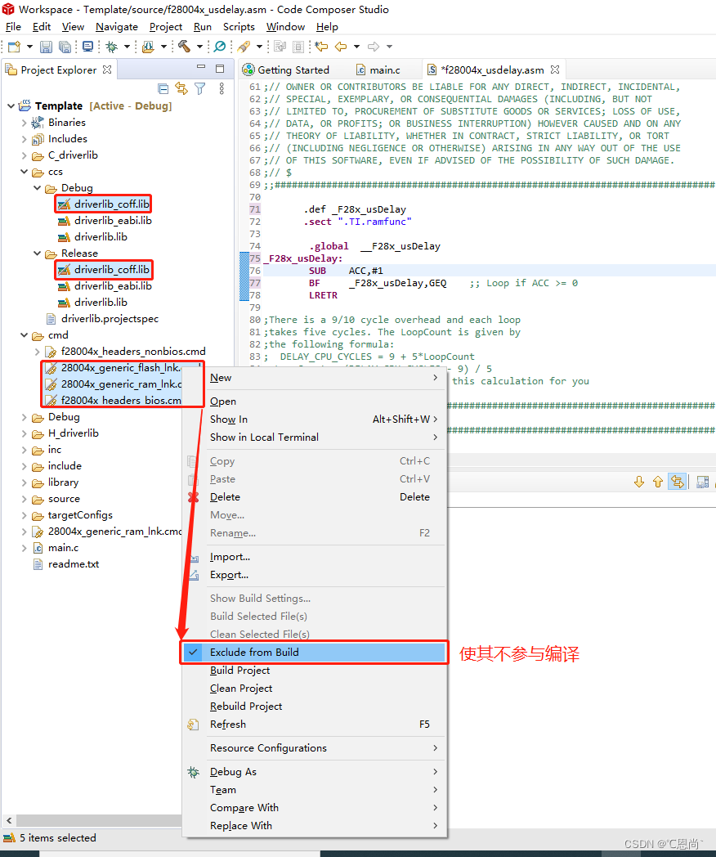Open the New wizard dropdown arrow

point(29,47)
